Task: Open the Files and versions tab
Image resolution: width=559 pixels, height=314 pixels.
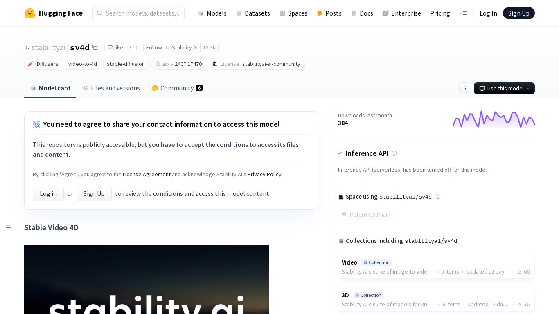Action: pos(111,88)
